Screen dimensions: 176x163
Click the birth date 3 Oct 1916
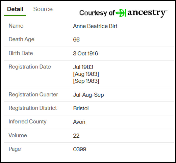tap(86, 54)
